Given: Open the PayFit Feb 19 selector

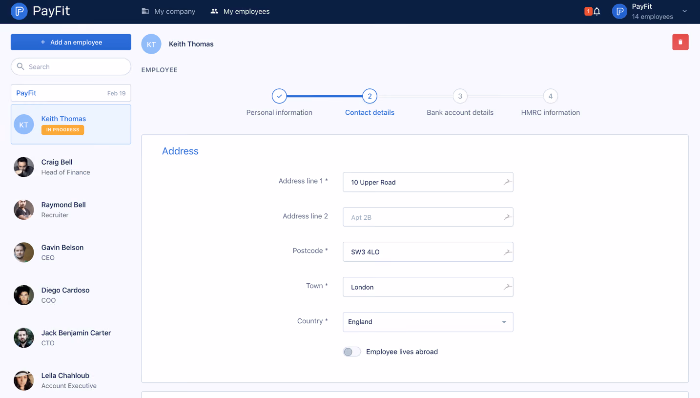Looking at the screenshot, I should pos(71,93).
